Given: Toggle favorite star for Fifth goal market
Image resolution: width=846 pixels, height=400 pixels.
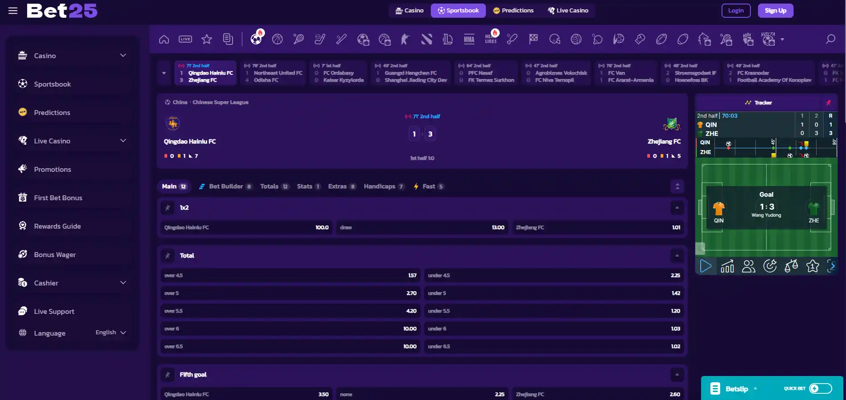Looking at the screenshot, I should [168, 375].
